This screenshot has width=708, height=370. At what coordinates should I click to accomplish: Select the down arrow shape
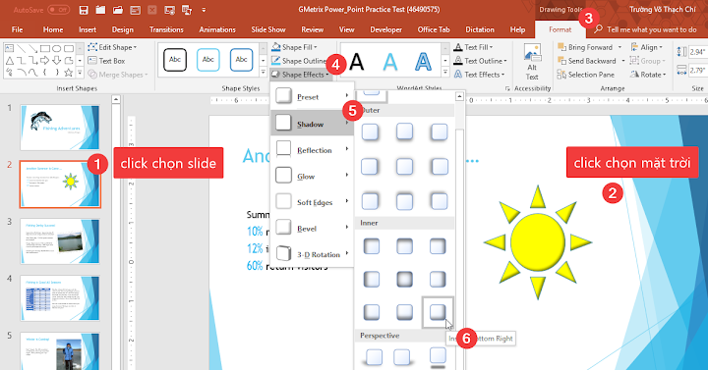tap(56, 61)
